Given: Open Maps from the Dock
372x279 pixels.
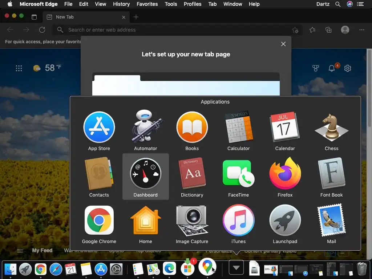Looking at the screenshot, I should tap(153, 269).
